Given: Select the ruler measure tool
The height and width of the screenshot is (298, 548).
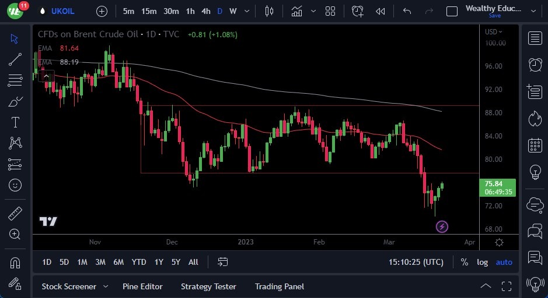Looking at the screenshot, I should (x=15, y=214).
